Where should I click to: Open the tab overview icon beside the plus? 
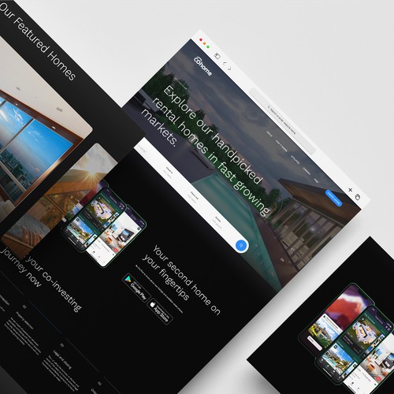point(358,197)
